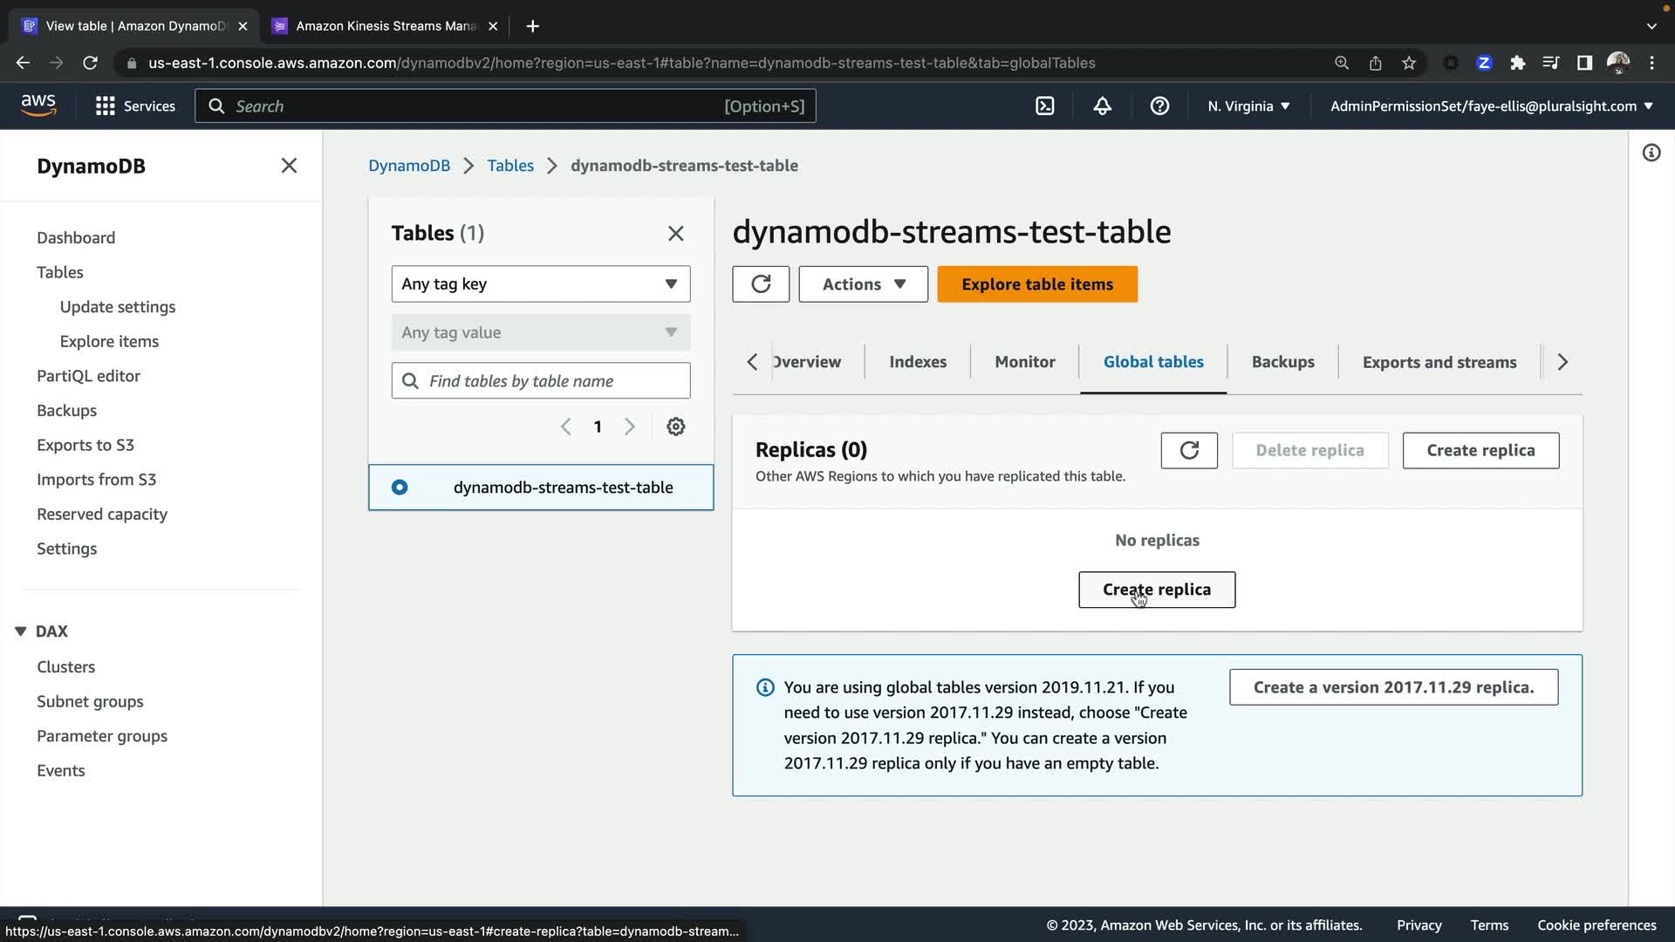Open the N. Virginia region selector

(x=1248, y=106)
